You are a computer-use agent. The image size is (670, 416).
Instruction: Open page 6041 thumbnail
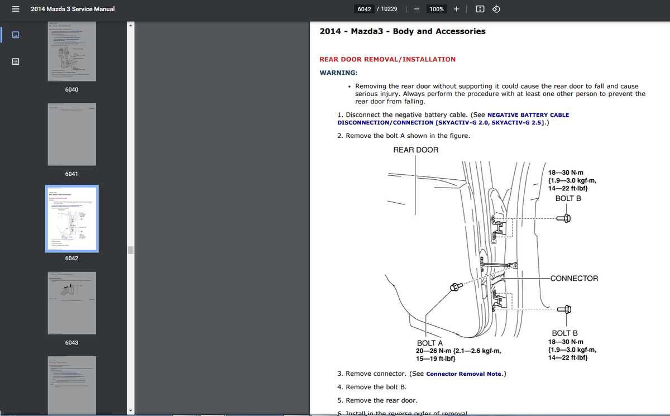[71, 134]
